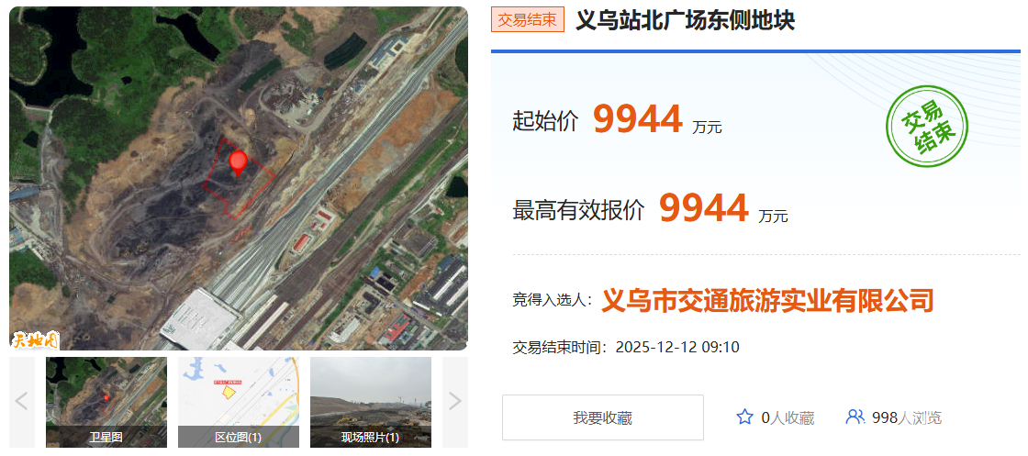Open 义乌市交通旅游实业有限公司 winner link
The width and height of the screenshot is (1028, 456).
tap(767, 301)
